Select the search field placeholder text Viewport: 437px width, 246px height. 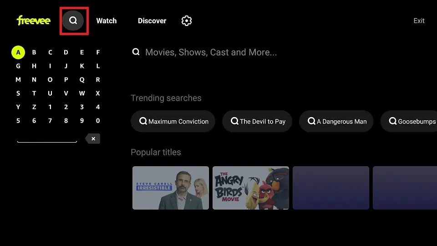[x=211, y=52]
